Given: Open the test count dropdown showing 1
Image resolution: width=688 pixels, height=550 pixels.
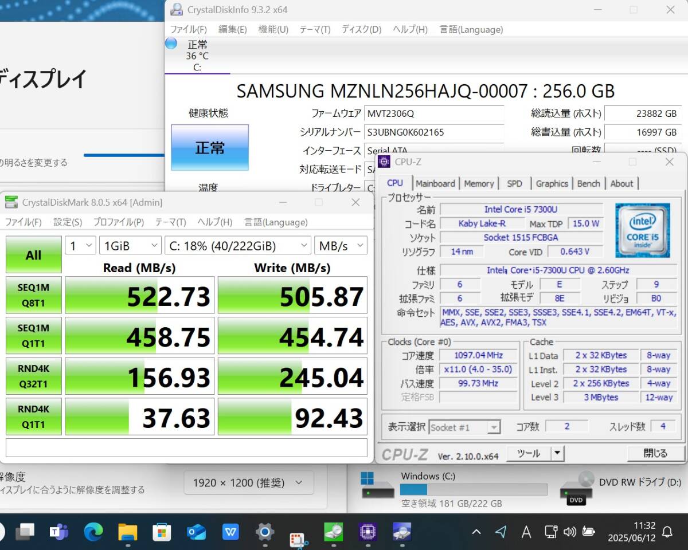Looking at the screenshot, I should [x=80, y=246].
